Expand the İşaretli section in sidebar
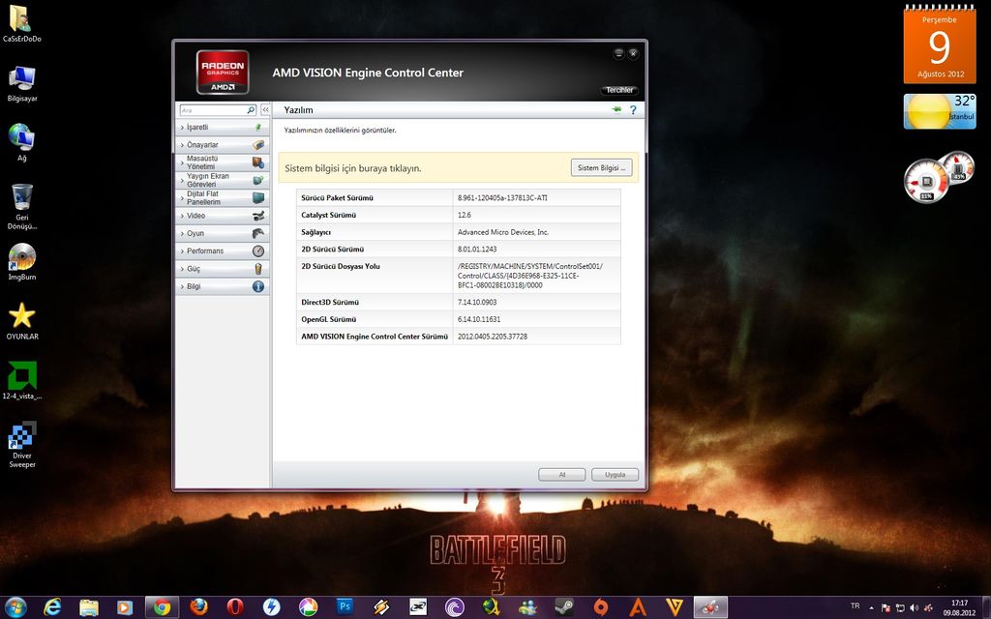 coord(223,128)
